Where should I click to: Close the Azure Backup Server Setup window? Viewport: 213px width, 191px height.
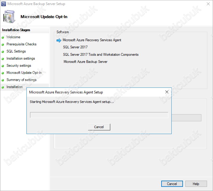click(208, 4)
